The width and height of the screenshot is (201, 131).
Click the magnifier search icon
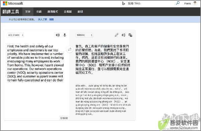coord(178,3)
